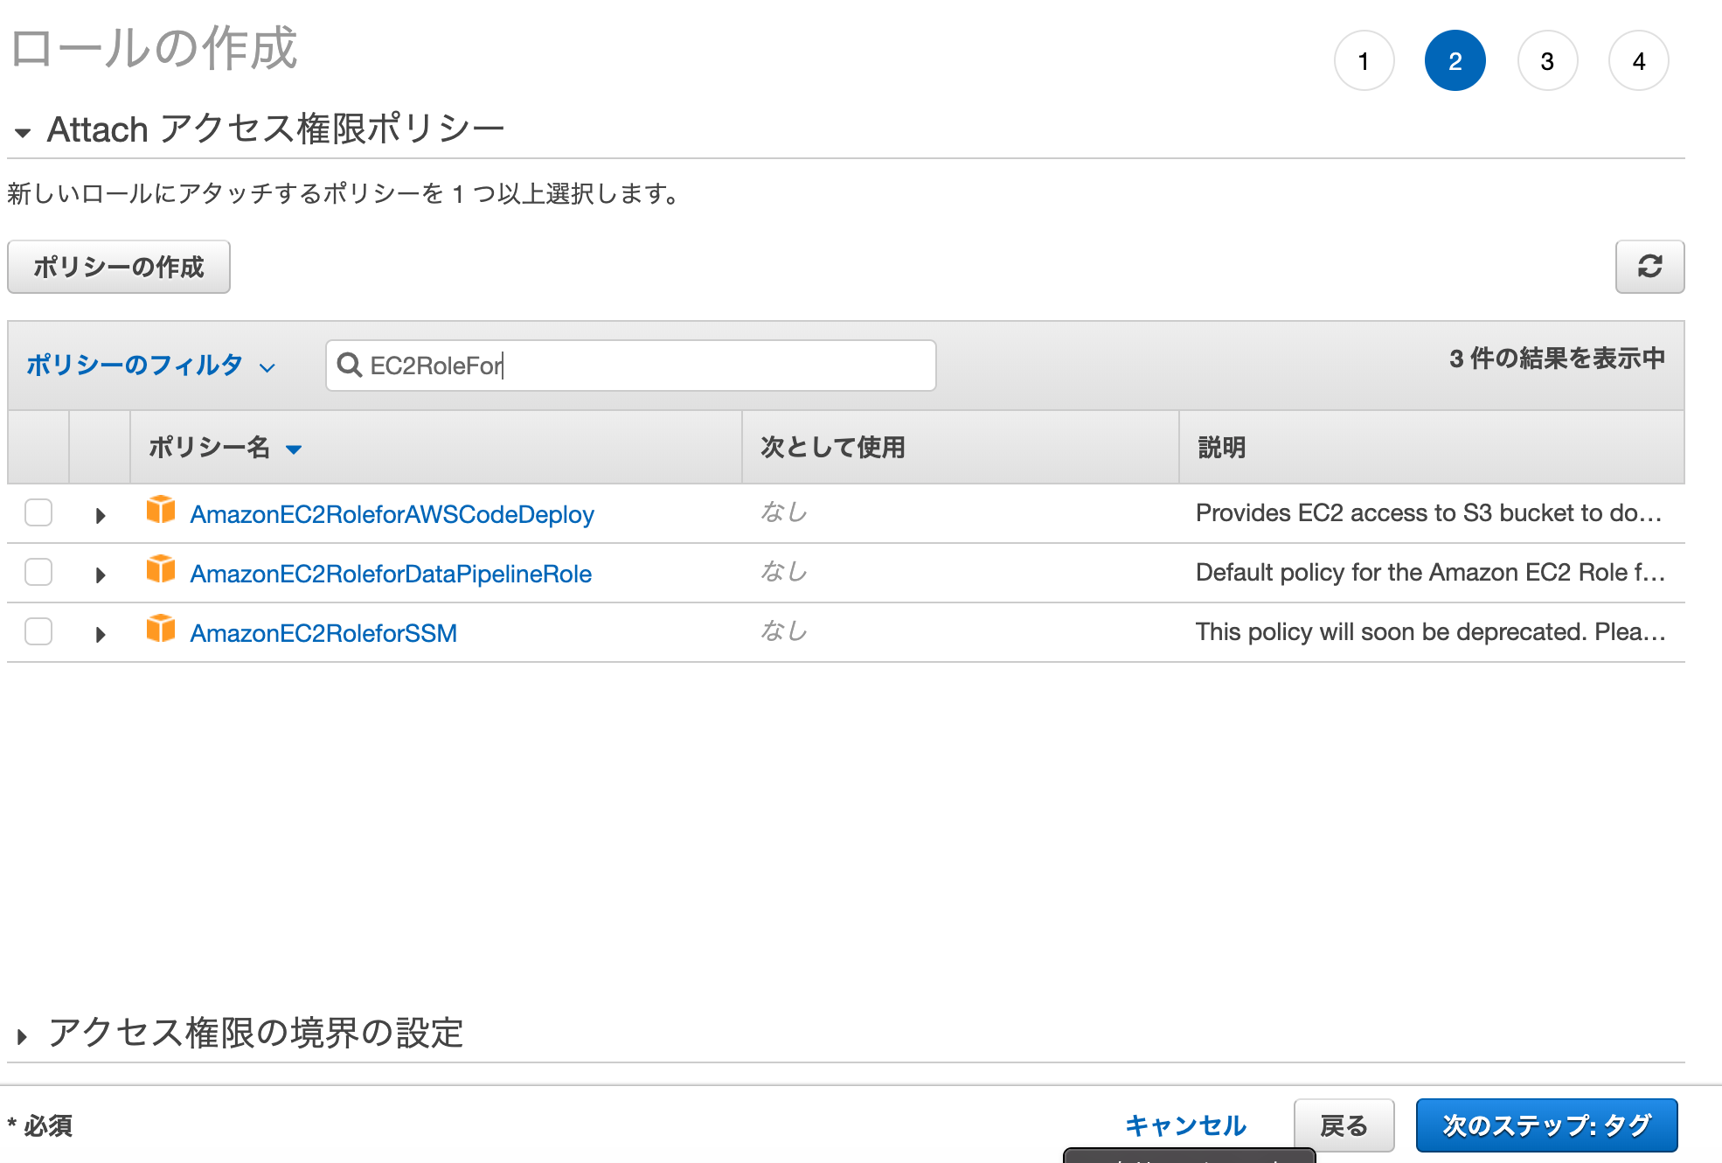The width and height of the screenshot is (1722, 1163).
Task: Expand the AmazonEC2RoleforSSM row details
Action: 101,635
